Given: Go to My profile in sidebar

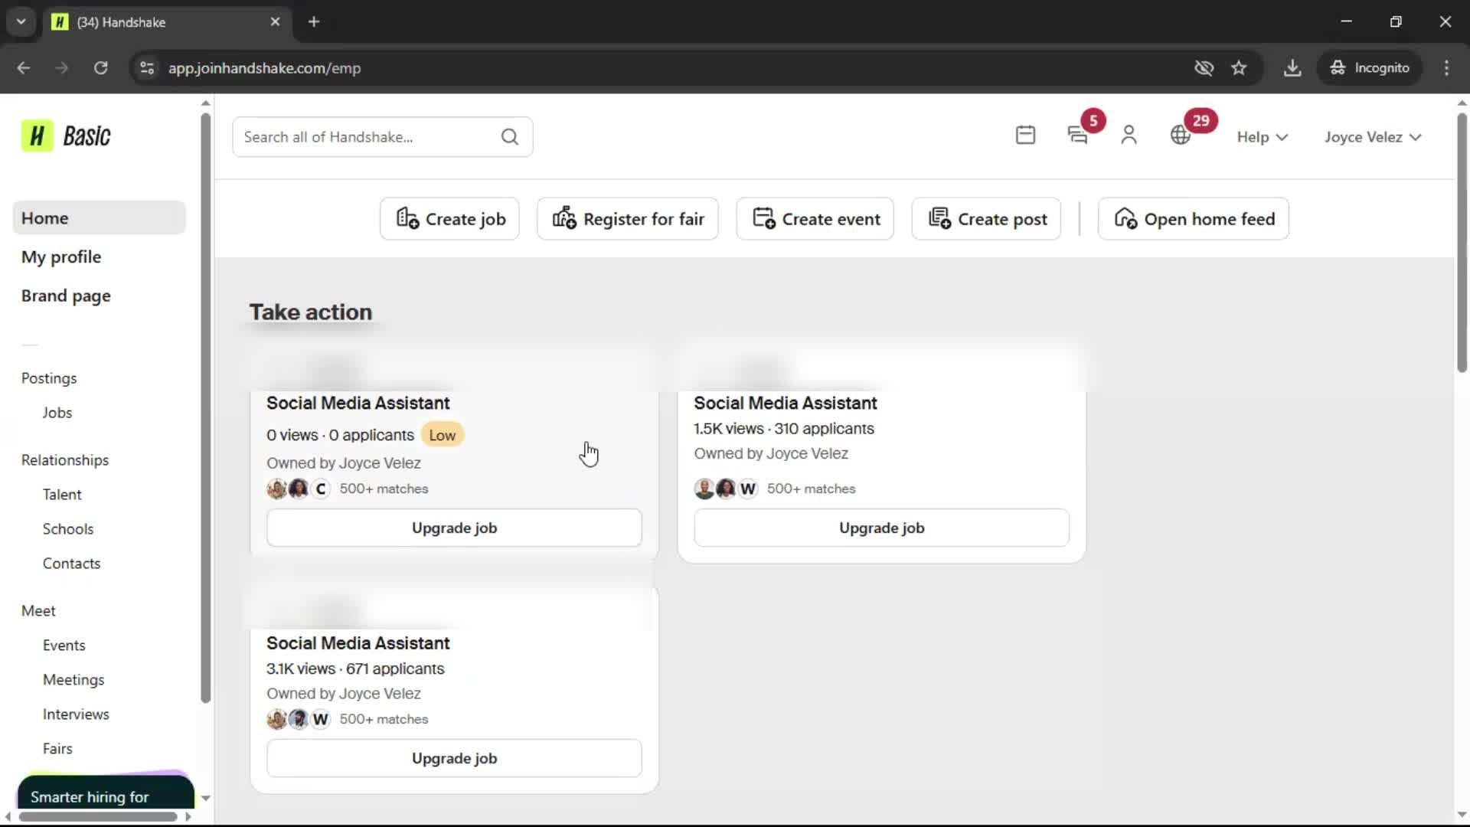Looking at the screenshot, I should (x=61, y=257).
